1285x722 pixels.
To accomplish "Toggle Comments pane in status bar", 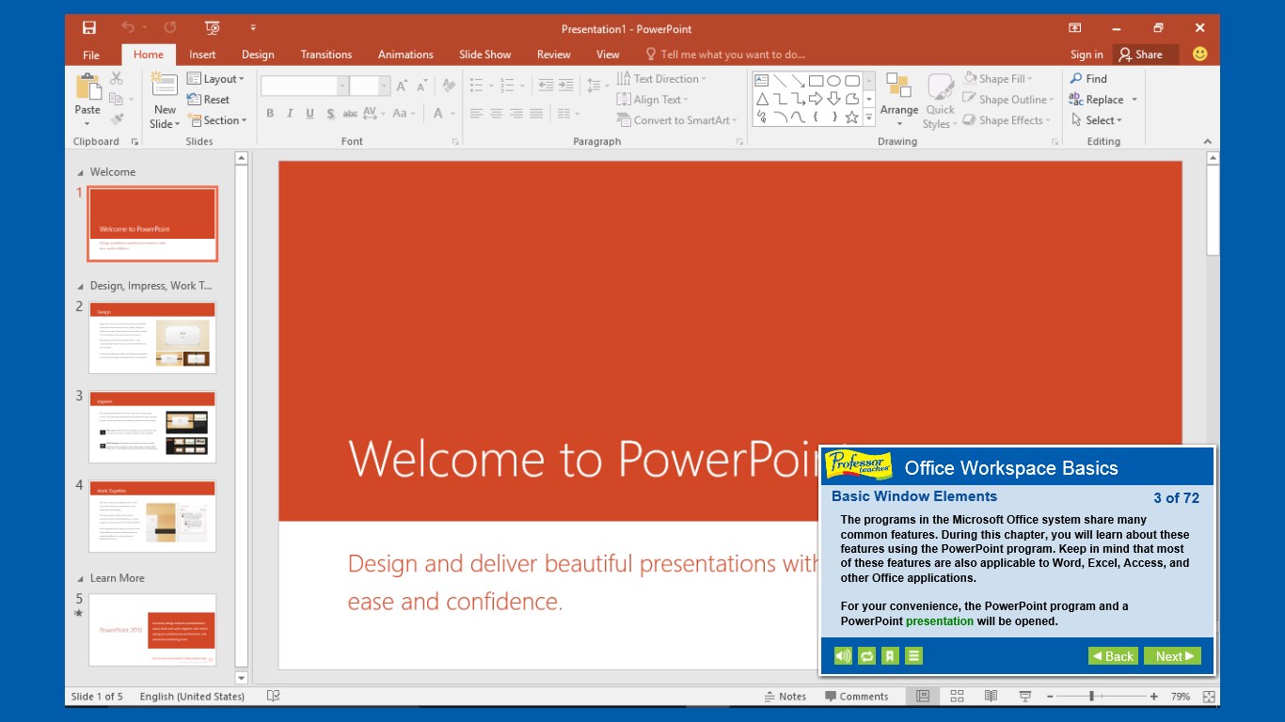I will (x=857, y=697).
